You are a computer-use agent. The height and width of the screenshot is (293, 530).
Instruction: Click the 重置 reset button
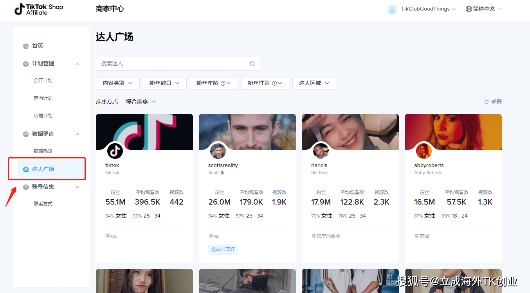point(493,102)
